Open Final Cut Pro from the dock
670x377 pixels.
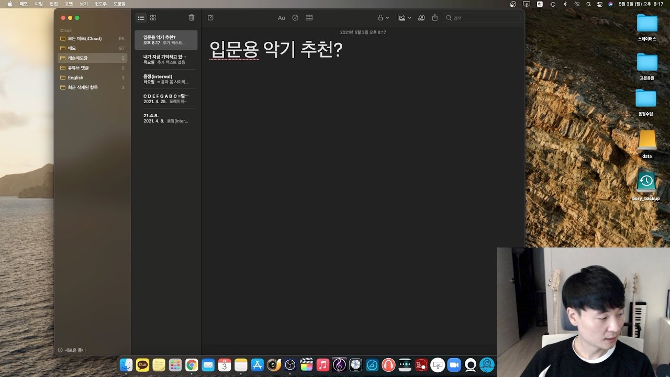[307, 365]
